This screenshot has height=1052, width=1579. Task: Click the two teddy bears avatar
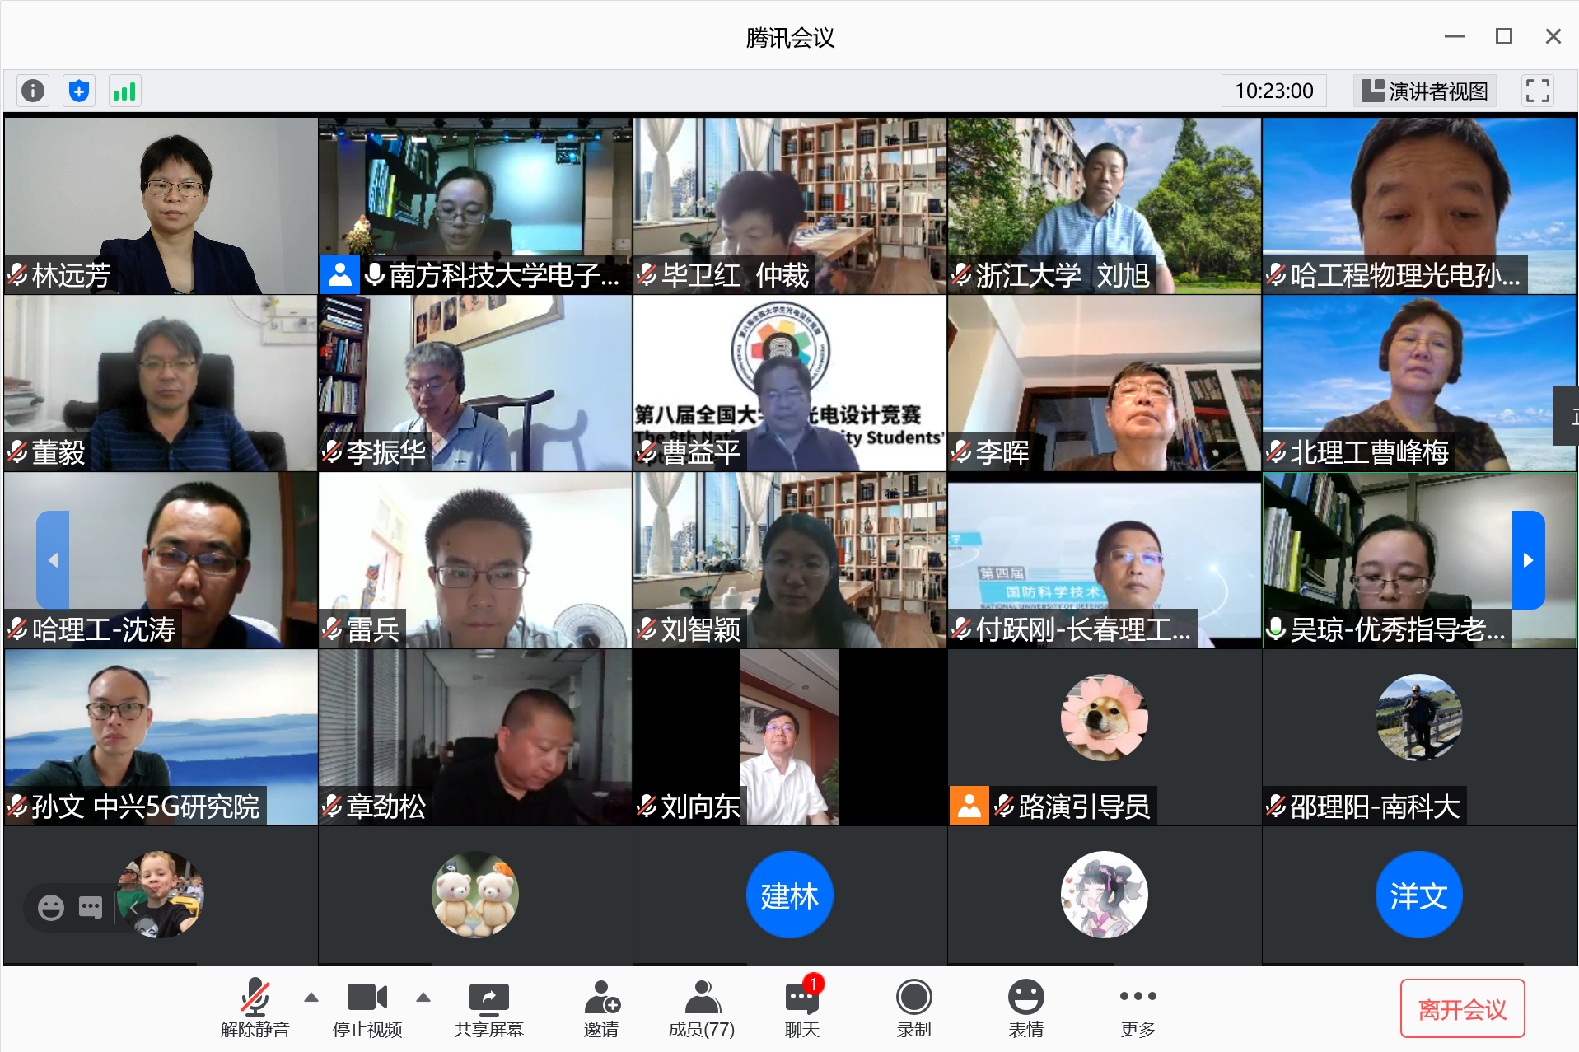pos(475,895)
